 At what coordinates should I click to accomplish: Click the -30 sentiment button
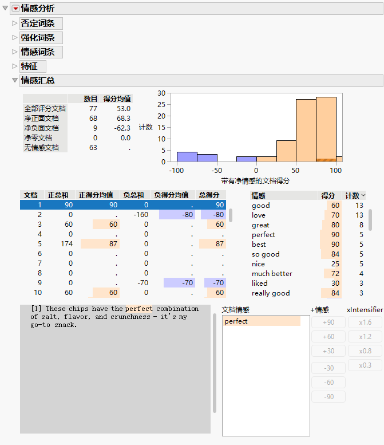click(328, 368)
